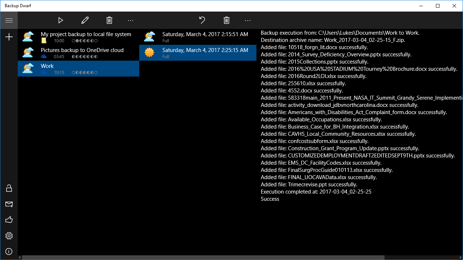Click the mail feedback icon
Viewport: 463px width, 260px height.
pyautogui.click(x=9, y=204)
